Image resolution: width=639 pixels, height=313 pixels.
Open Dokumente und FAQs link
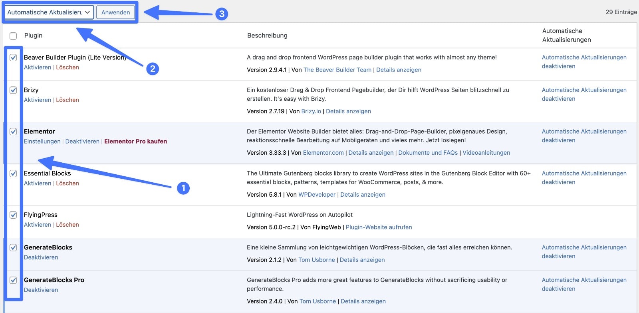point(428,153)
